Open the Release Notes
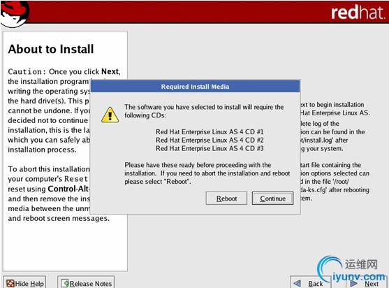Viewport: 389px width, 288px height. pyautogui.click(x=86, y=283)
